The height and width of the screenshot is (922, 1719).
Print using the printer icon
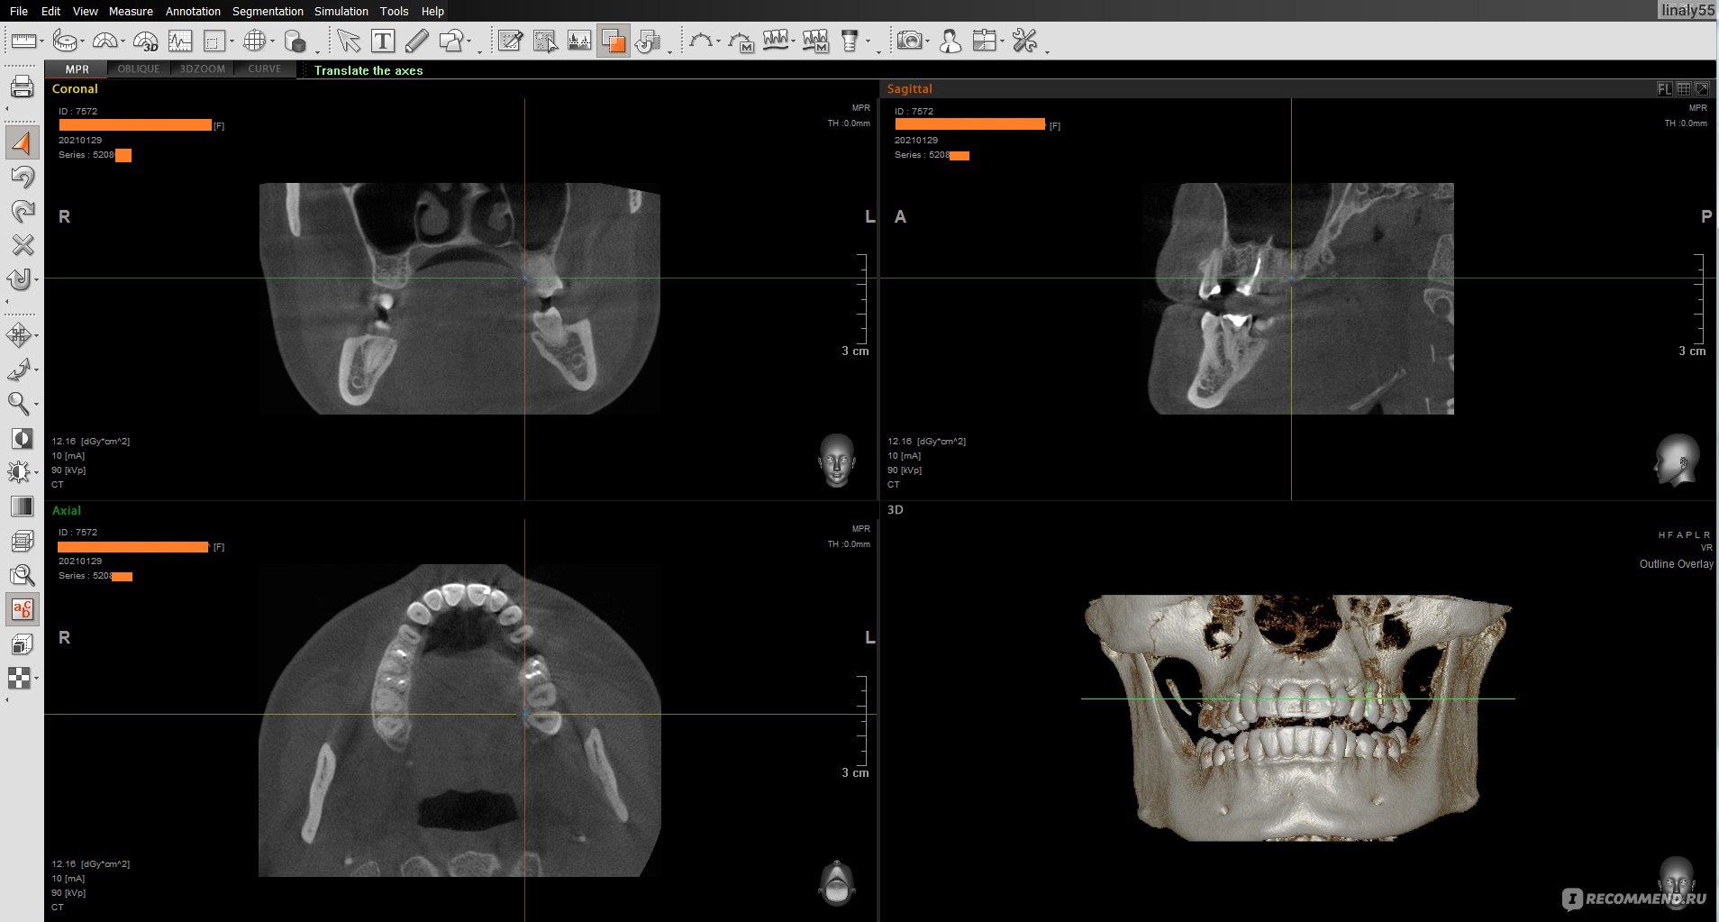(x=22, y=87)
